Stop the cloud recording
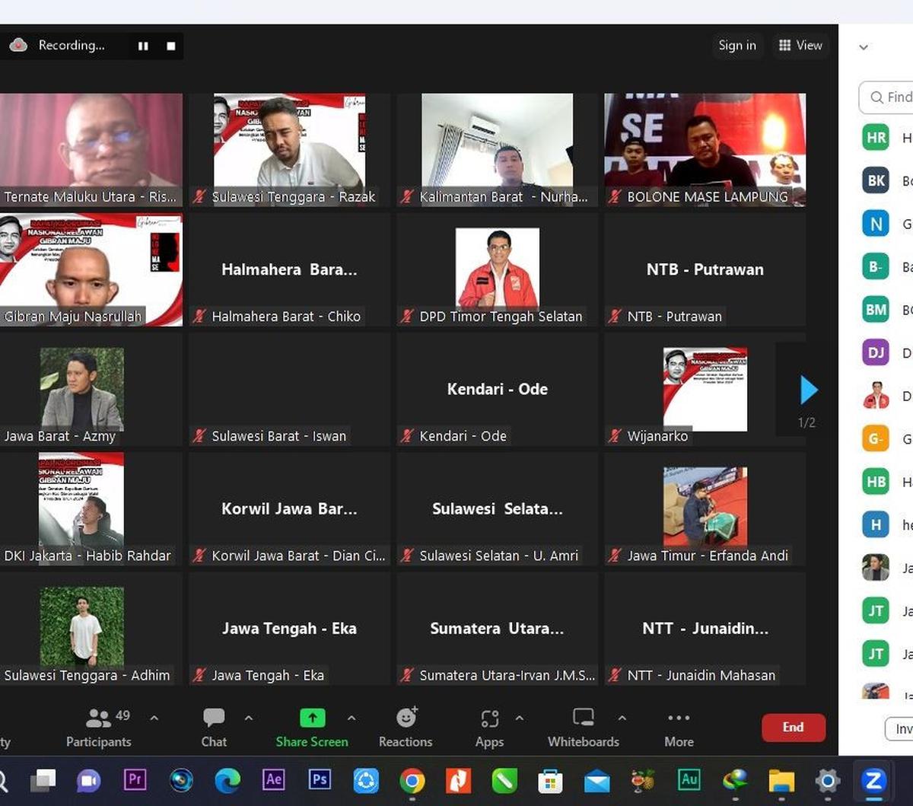The height and width of the screenshot is (806, 913). (x=171, y=46)
